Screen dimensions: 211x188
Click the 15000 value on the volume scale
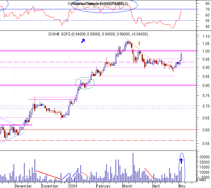pos(204,167)
